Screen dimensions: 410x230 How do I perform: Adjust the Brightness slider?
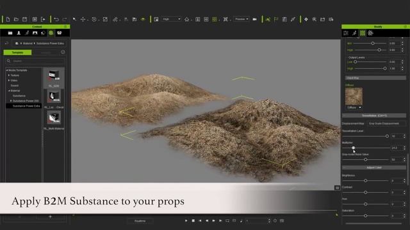click(x=366, y=180)
